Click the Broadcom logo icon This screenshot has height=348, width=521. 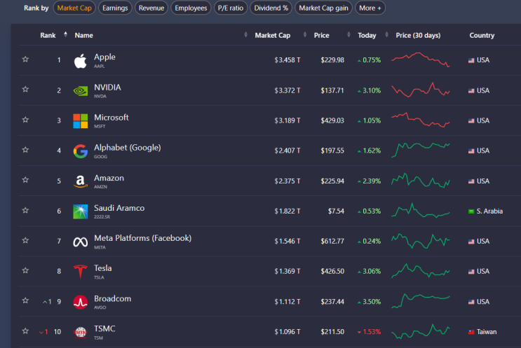pos(80,302)
